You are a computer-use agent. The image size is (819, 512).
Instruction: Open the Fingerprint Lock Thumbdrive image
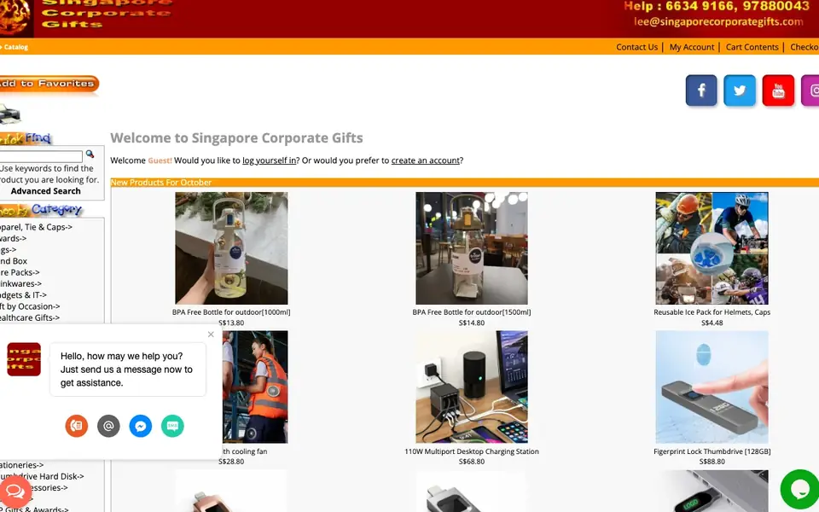[712, 387]
